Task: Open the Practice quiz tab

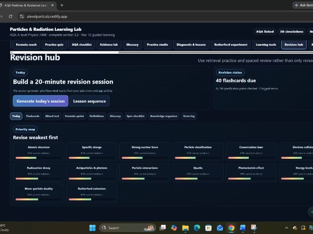Action: [x=54, y=44]
